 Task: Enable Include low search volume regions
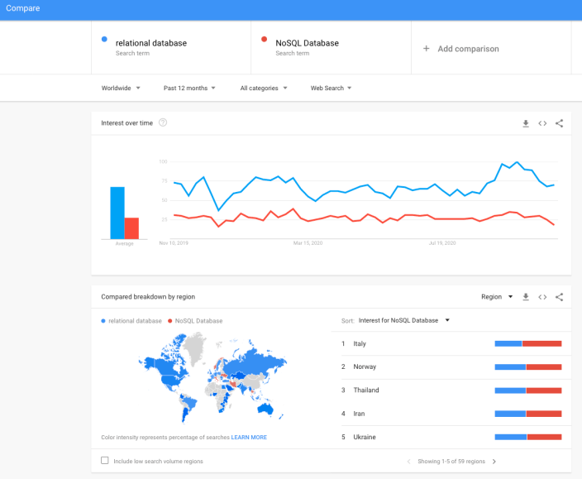105,461
